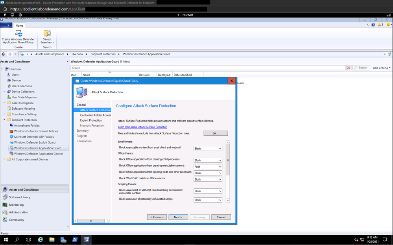Cancel the Exploit Guard policy wizard

click(221, 217)
